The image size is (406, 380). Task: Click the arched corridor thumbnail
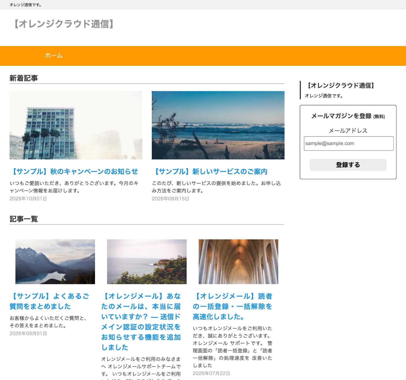pyautogui.click(x=238, y=262)
